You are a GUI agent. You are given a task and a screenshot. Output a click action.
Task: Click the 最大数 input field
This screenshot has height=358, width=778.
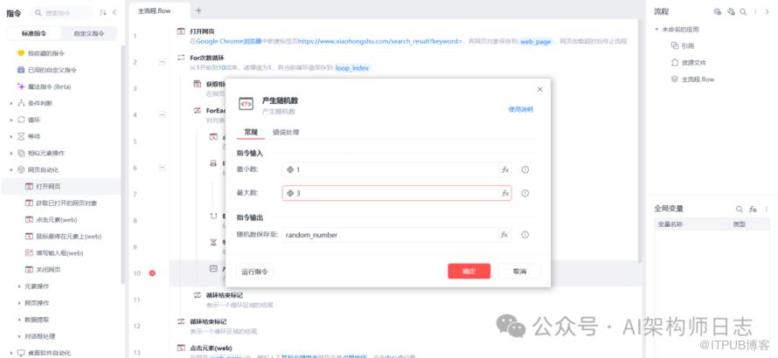point(391,193)
